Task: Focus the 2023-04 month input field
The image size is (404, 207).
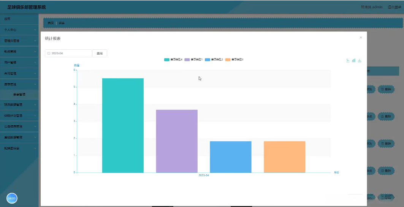Action: coord(68,53)
